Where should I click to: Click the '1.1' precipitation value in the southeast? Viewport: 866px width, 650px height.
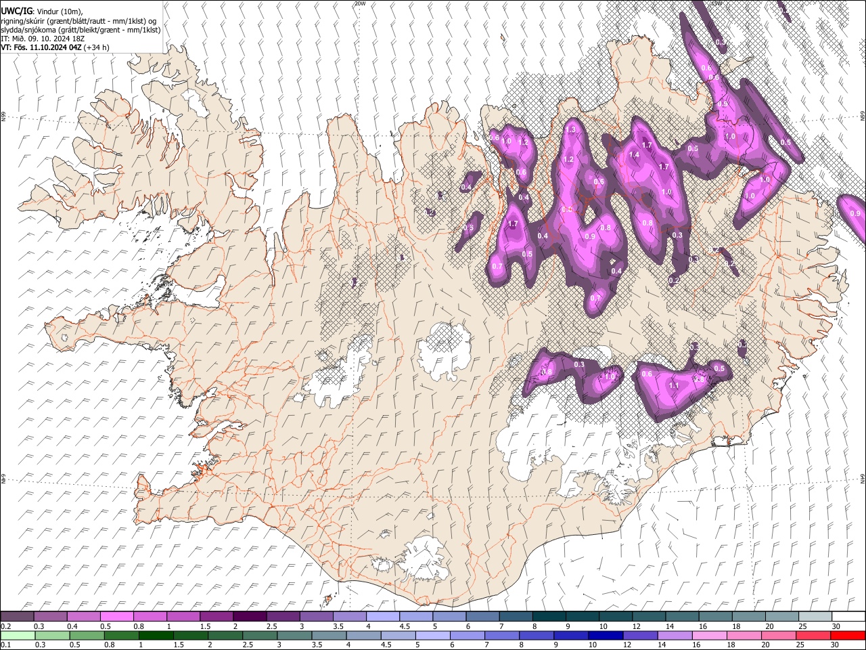click(674, 386)
